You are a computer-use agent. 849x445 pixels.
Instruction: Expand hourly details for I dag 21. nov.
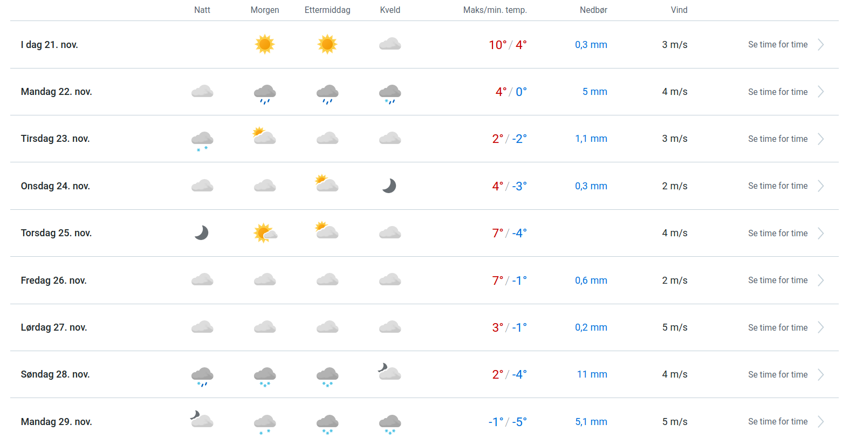pyautogui.click(x=820, y=45)
